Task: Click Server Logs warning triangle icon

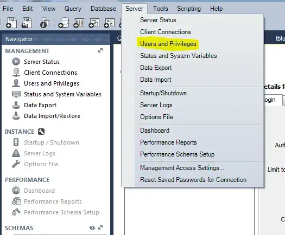Action: (x=16, y=153)
